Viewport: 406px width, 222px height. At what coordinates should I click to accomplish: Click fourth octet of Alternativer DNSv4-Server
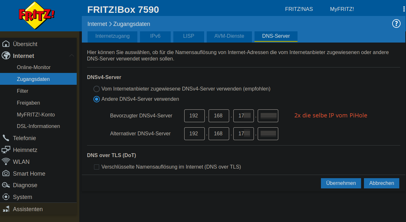[268, 134]
